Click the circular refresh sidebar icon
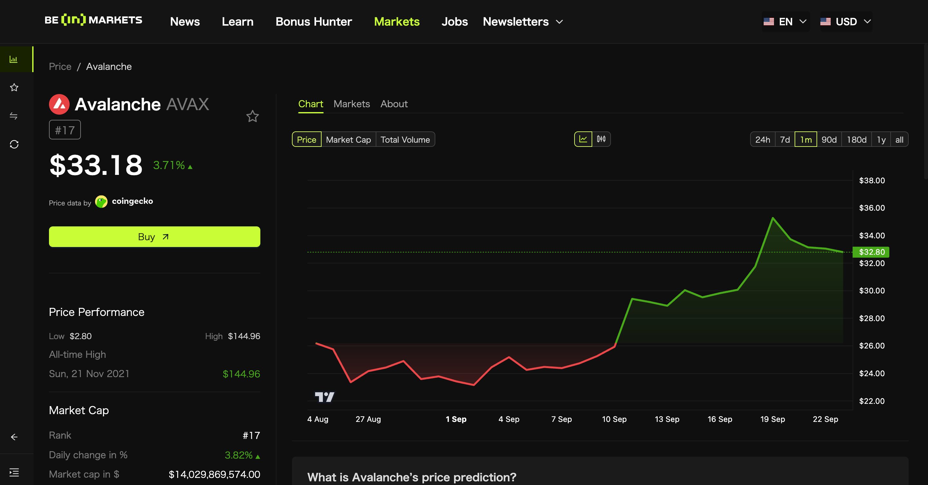Image resolution: width=928 pixels, height=485 pixels. pos(14,144)
